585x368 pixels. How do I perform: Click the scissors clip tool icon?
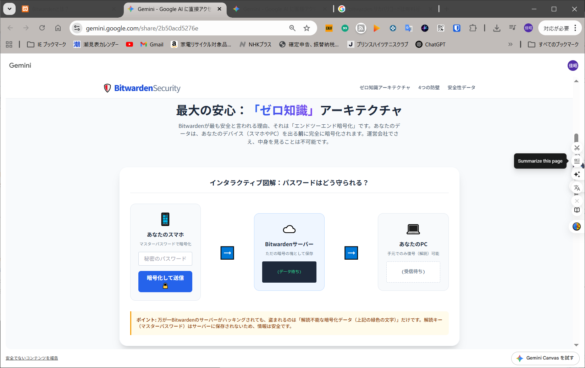(x=577, y=148)
